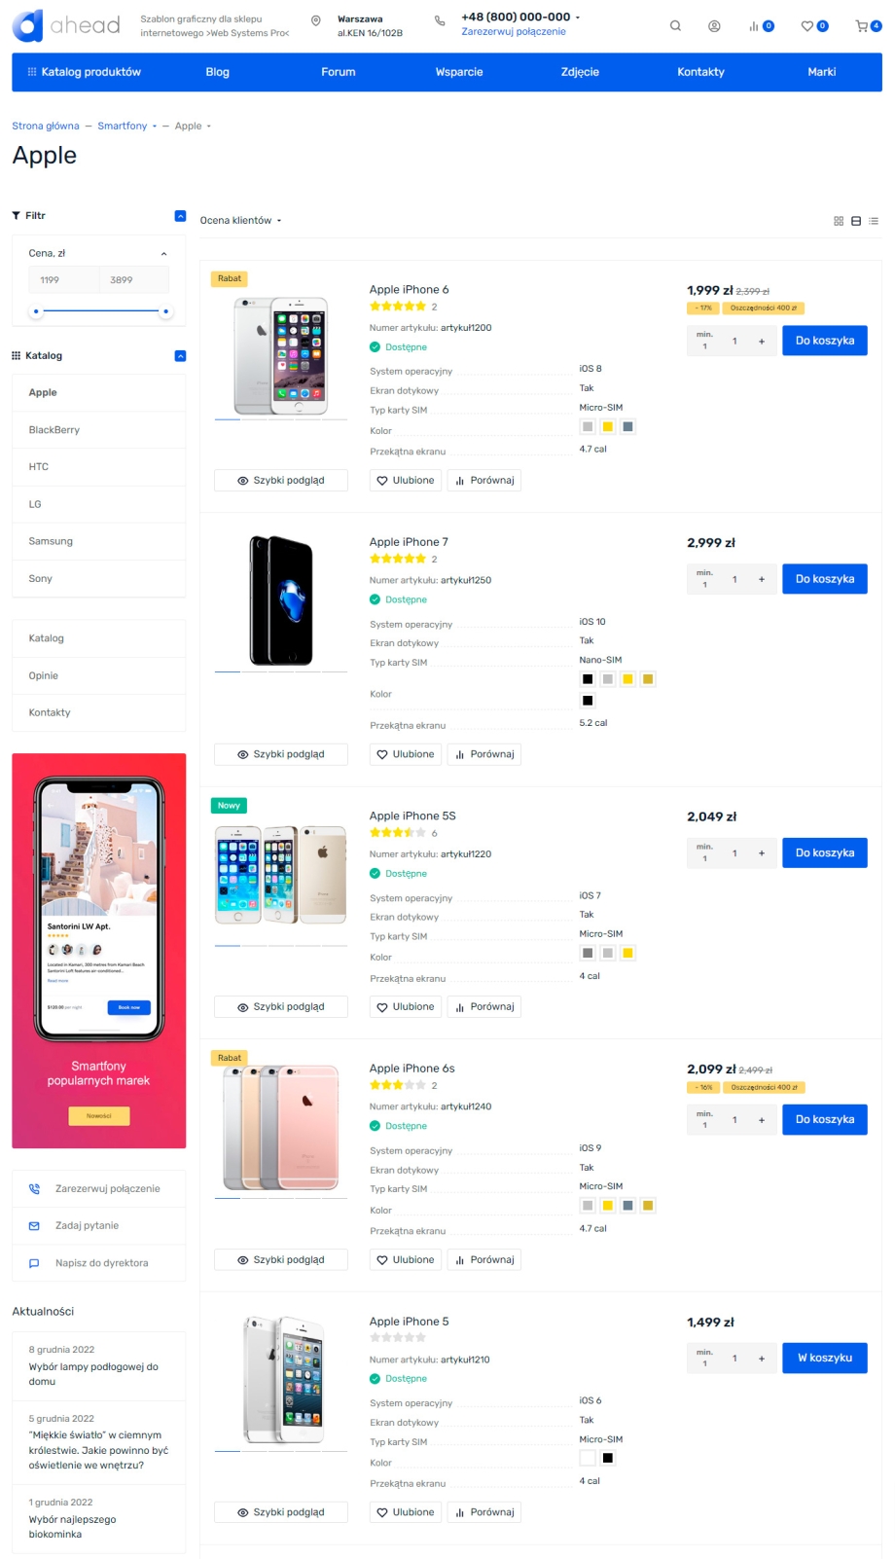Go to the Forum menu item
Image resolution: width=895 pixels, height=1559 pixels.
click(x=339, y=72)
